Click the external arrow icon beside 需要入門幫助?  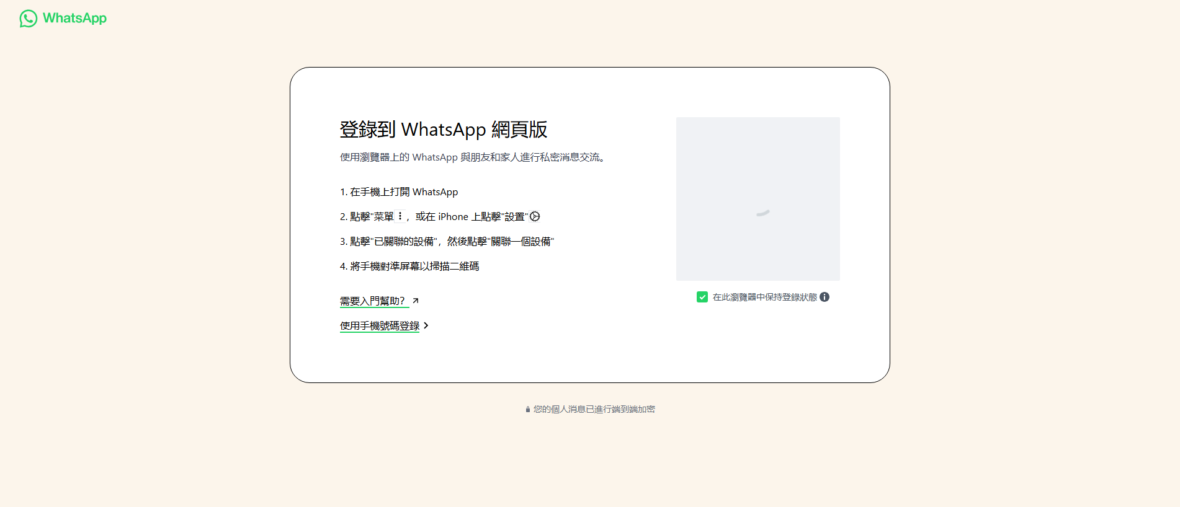pyautogui.click(x=416, y=301)
